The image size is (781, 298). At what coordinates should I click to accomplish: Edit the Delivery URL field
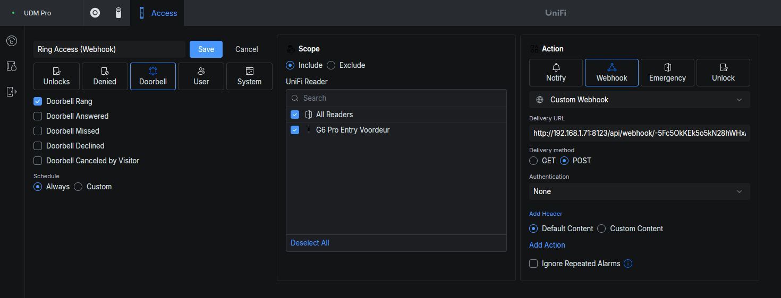(x=640, y=133)
